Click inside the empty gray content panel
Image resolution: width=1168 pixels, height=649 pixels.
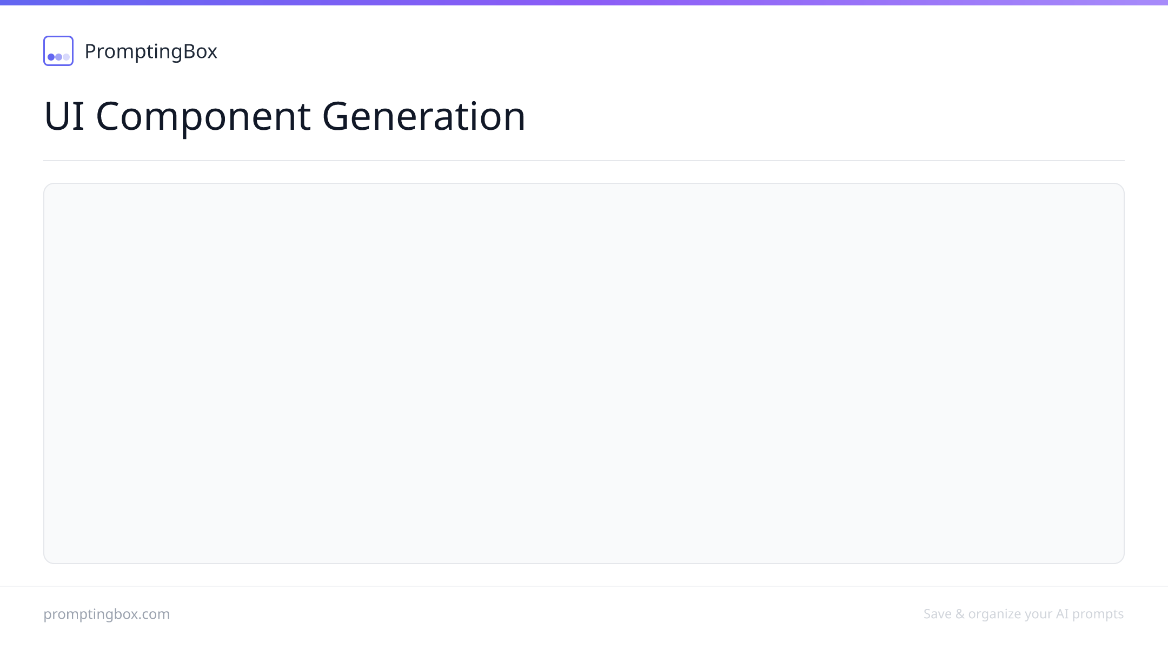point(584,373)
